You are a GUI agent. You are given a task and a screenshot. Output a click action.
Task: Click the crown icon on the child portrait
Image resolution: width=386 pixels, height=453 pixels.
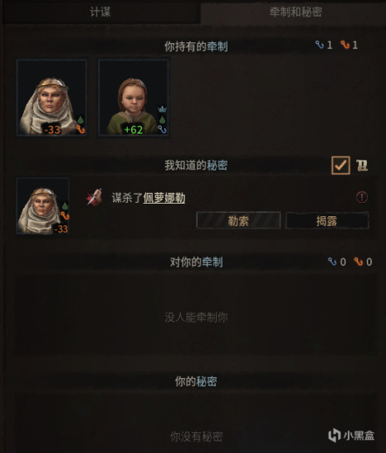(x=163, y=109)
